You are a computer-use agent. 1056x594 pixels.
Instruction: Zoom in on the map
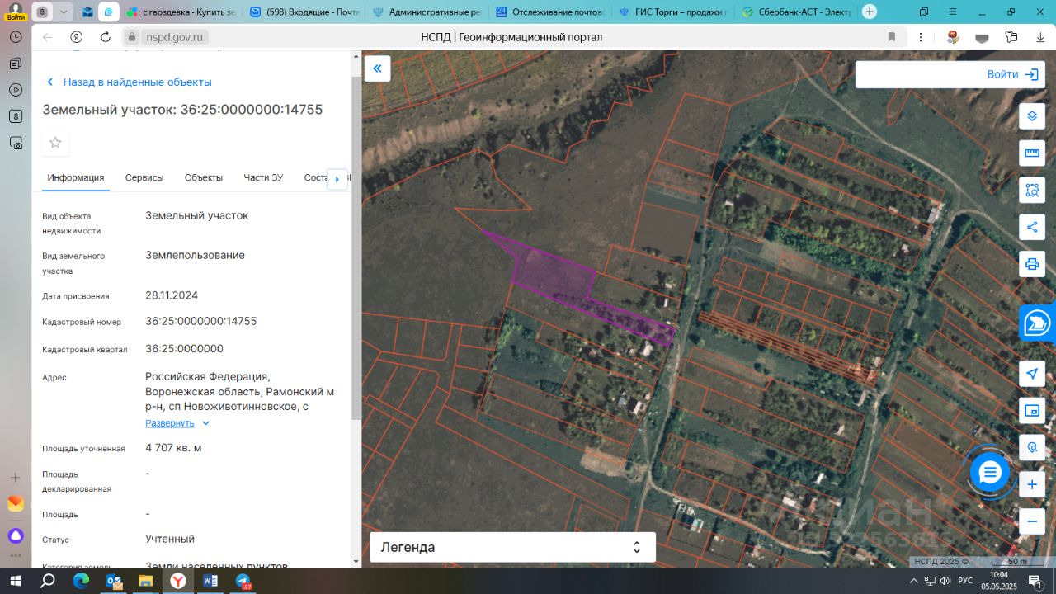(x=1032, y=484)
